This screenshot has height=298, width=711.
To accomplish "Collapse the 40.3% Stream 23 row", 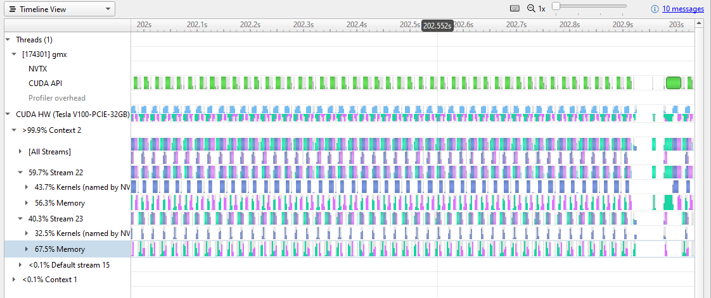I will tap(20, 219).
